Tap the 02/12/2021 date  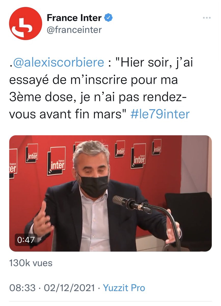coord(69,288)
